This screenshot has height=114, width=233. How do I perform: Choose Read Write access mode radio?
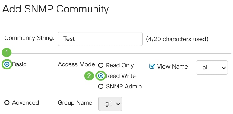click(x=101, y=76)
